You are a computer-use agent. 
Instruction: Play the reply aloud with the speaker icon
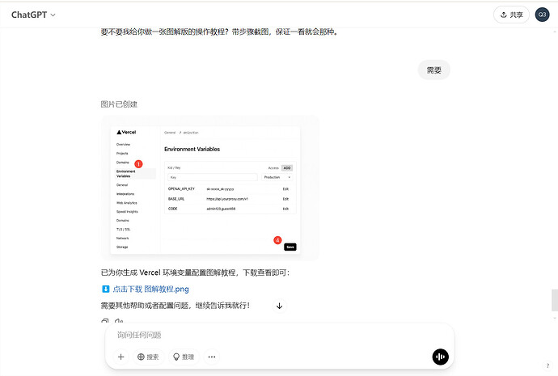tap(119, 321)
